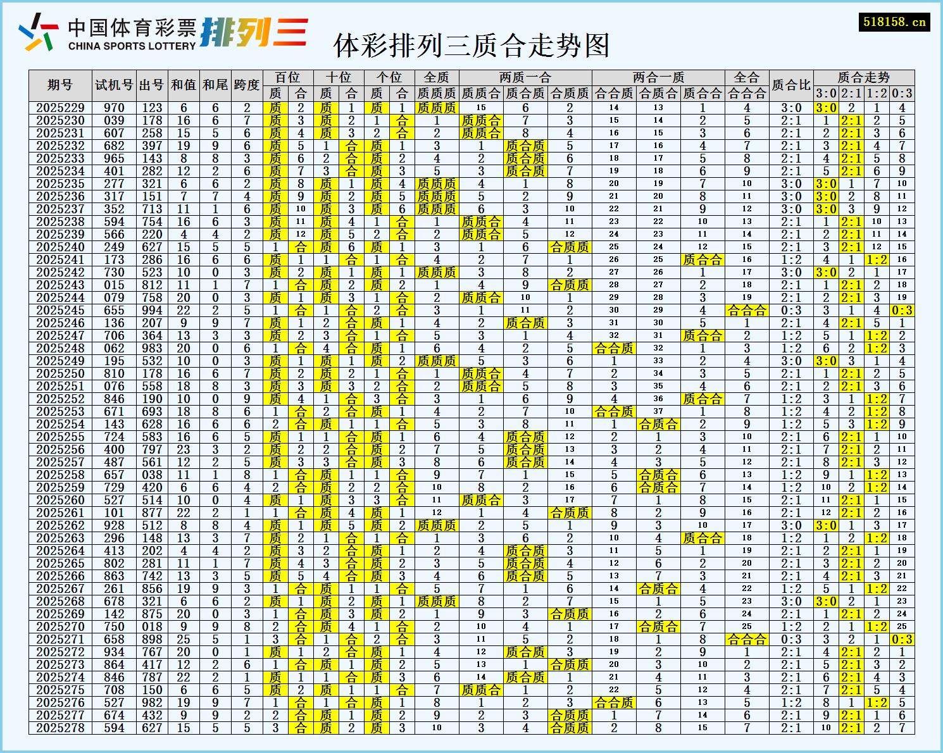Viewport: 943px width, 753px height.
Task: Click the green stroke of the lottery logo
Action: tap(48, 42)
